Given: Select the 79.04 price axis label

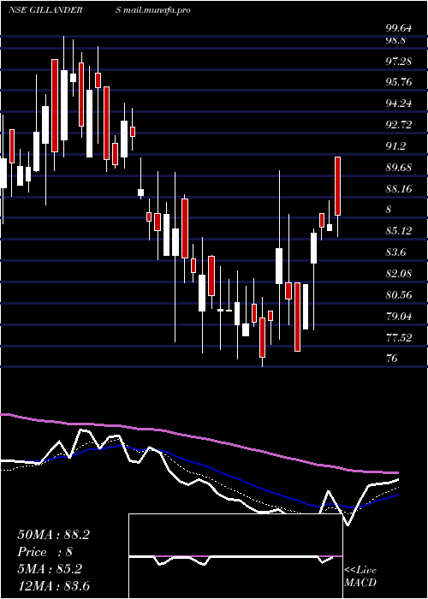Looking at the screenshot, I should tap(399, 317).
